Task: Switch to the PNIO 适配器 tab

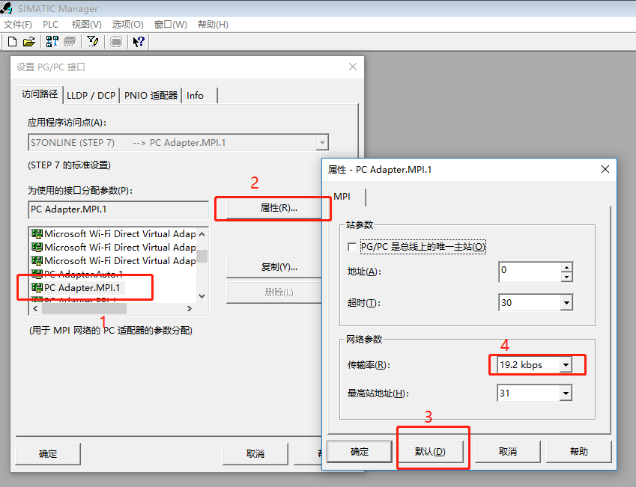Action: 151,96
